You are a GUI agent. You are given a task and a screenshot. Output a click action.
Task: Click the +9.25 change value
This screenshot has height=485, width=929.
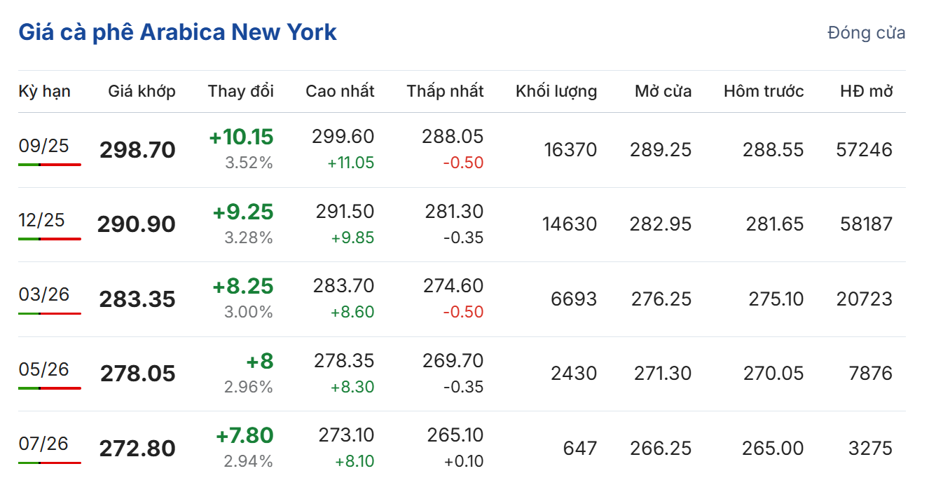coord(243,212)
